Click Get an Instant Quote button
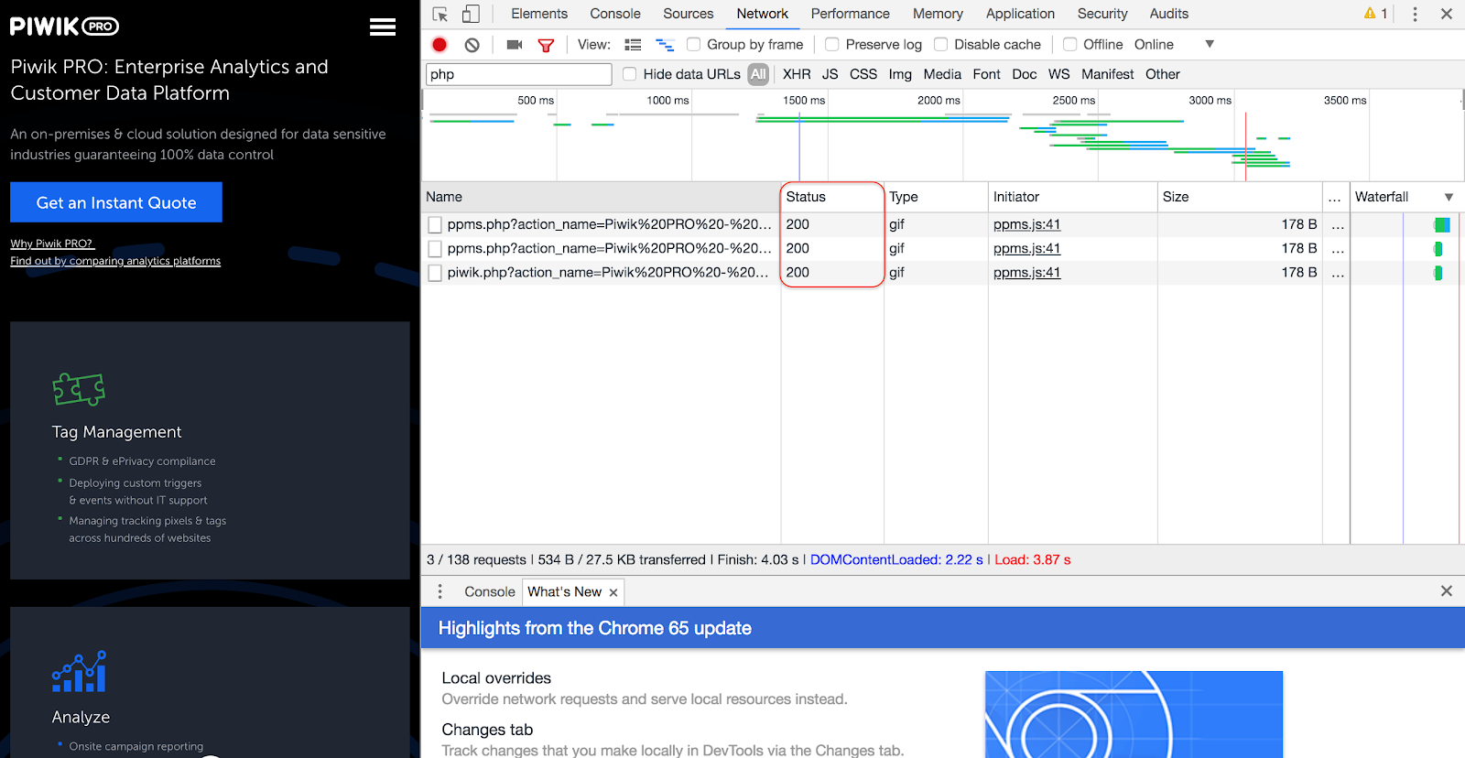The height and width of the screenshot is (758, 1465). click(116, 202)
